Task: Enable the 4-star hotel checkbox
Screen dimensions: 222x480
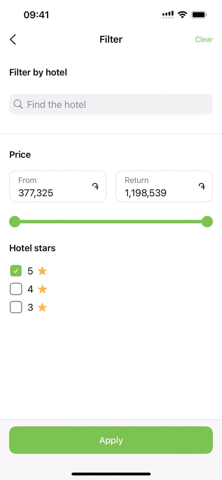Action: 16,289
